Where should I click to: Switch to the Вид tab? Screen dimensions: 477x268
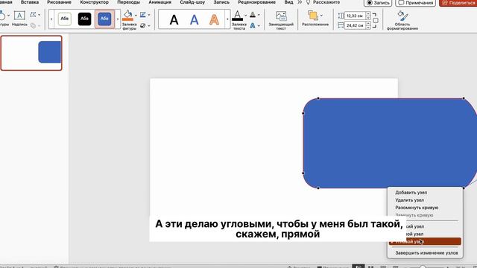point(288,2)
